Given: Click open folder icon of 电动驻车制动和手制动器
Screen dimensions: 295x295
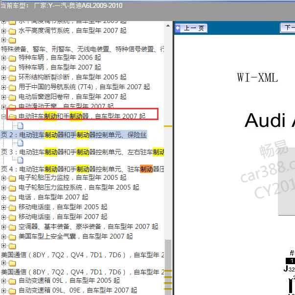Looking at the screenshot, I should coord(12,117).
